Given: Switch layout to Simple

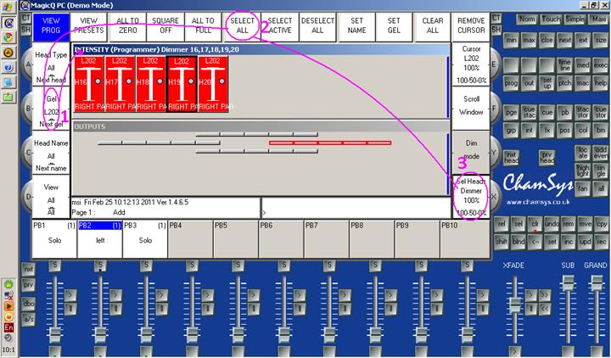Looking at the screenshot, I should point(575,20).
